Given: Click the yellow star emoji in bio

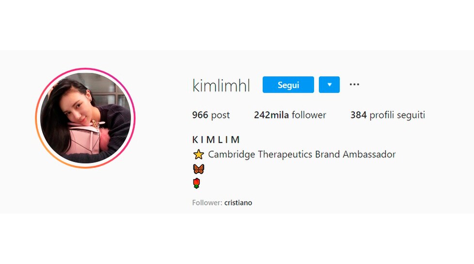Looking at the screenshot, I should coord(199,154).
